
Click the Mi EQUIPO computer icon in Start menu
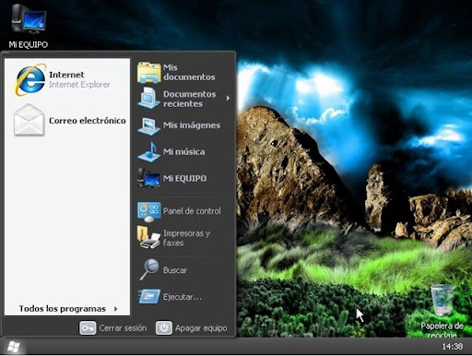(x=149, y=178)
